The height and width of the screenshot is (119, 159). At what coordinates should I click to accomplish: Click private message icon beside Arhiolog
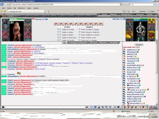tap(124, 52)
